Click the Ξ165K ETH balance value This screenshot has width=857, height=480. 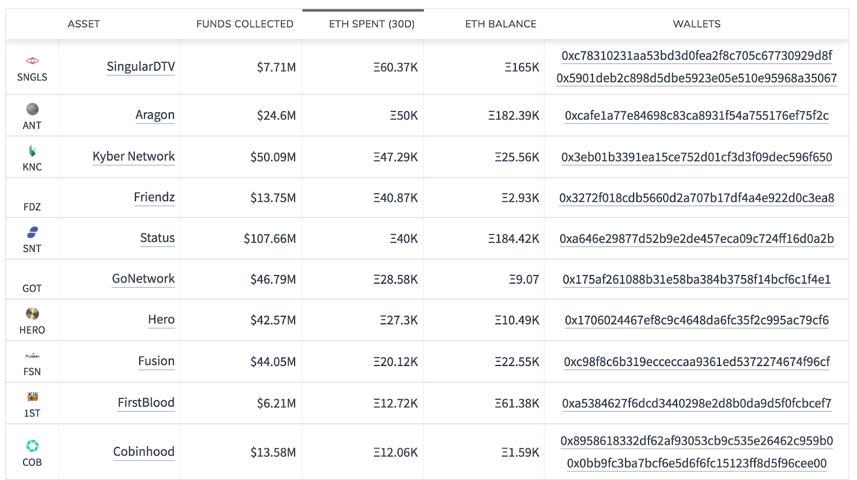coord(522,67)
